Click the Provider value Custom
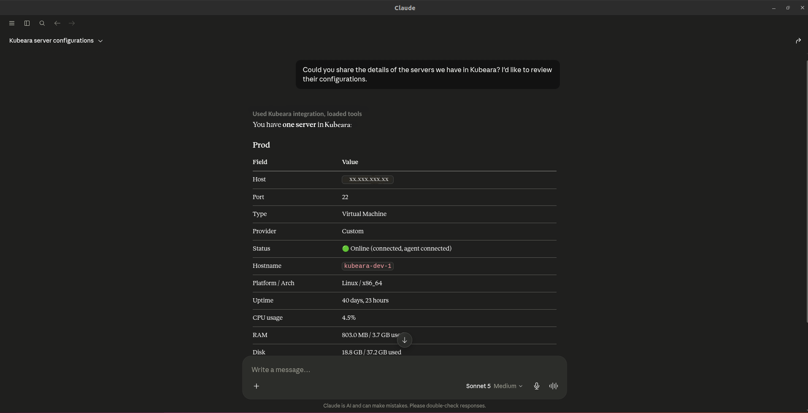 pos(353,231)
